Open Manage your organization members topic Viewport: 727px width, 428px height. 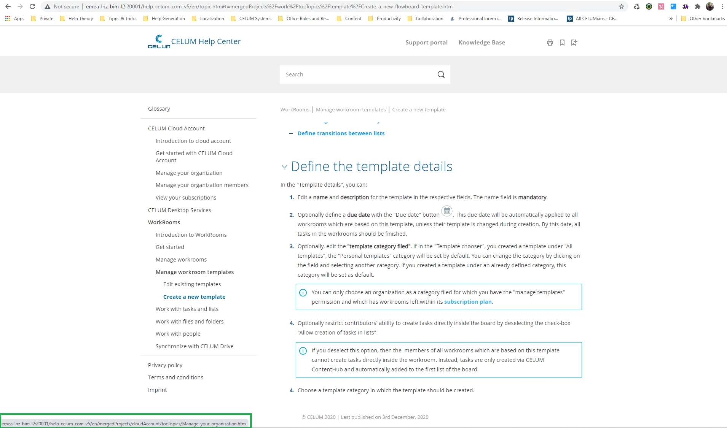(202, 185)
